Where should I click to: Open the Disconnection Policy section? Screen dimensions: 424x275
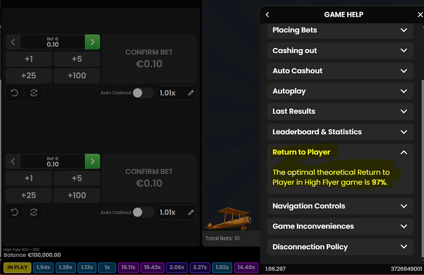coord(340,247)
